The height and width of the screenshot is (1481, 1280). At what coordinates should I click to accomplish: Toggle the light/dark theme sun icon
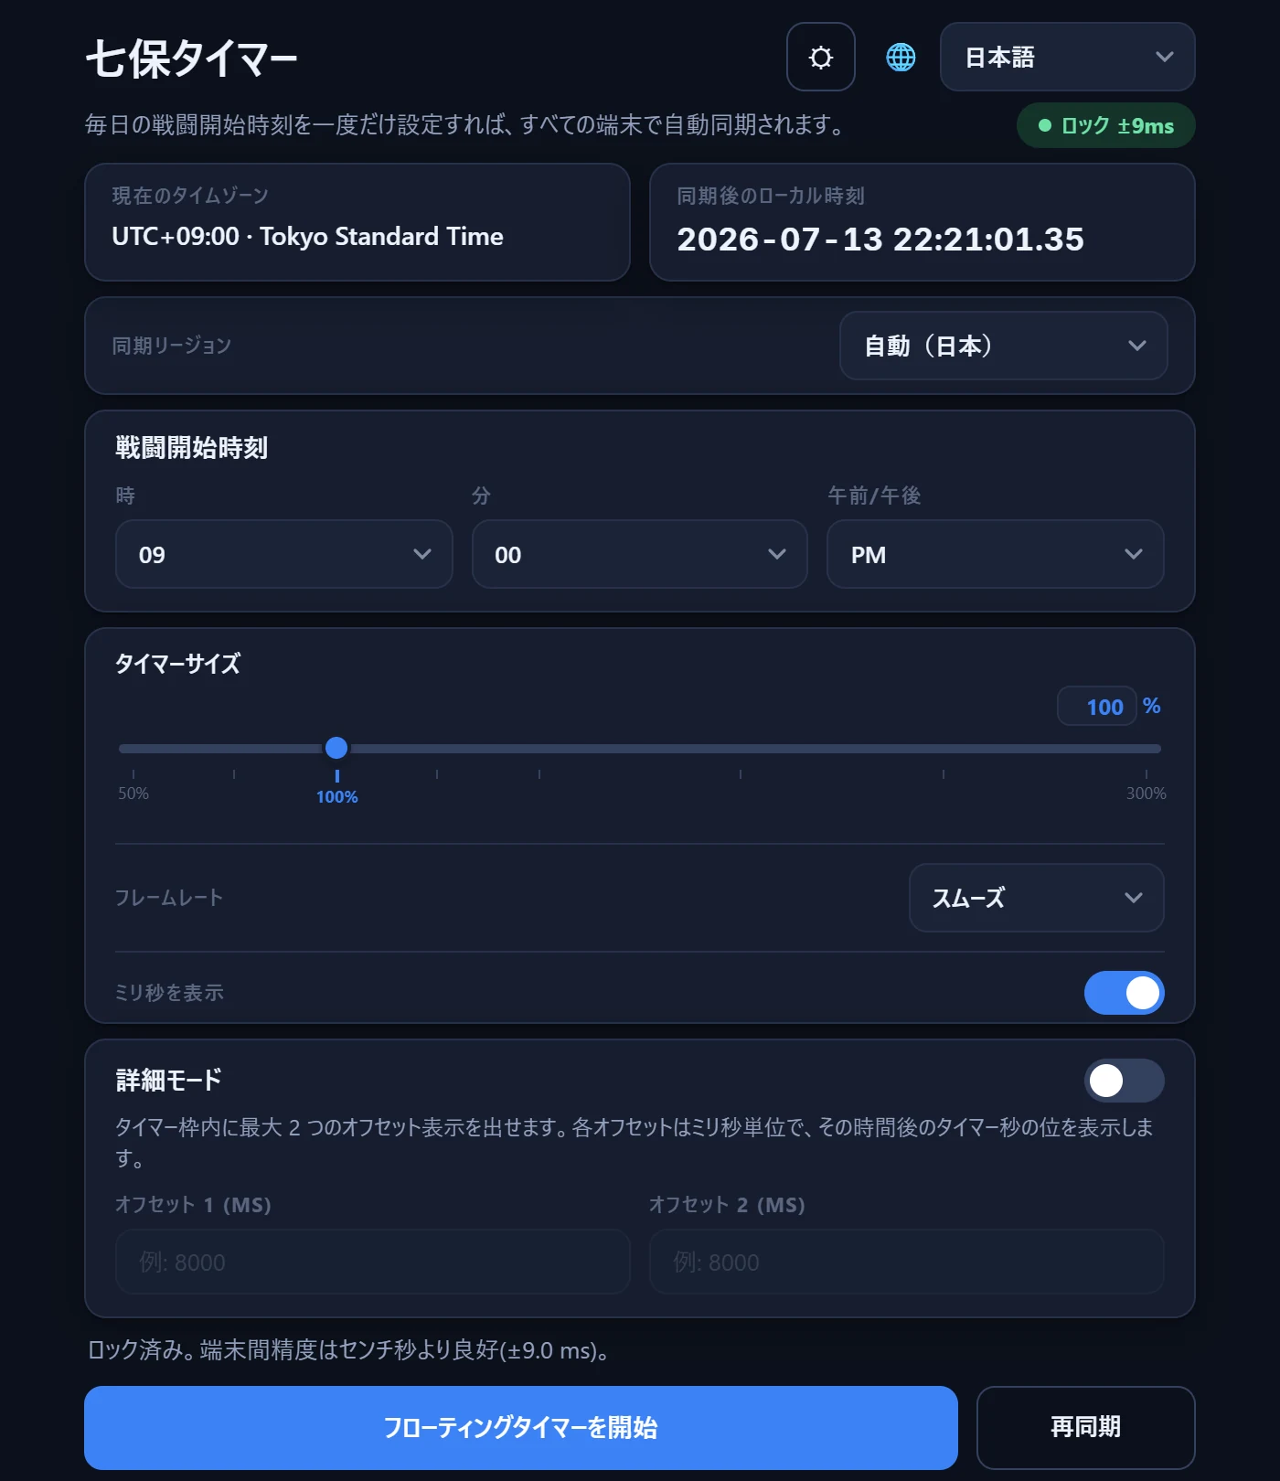[x=821, y=57]
